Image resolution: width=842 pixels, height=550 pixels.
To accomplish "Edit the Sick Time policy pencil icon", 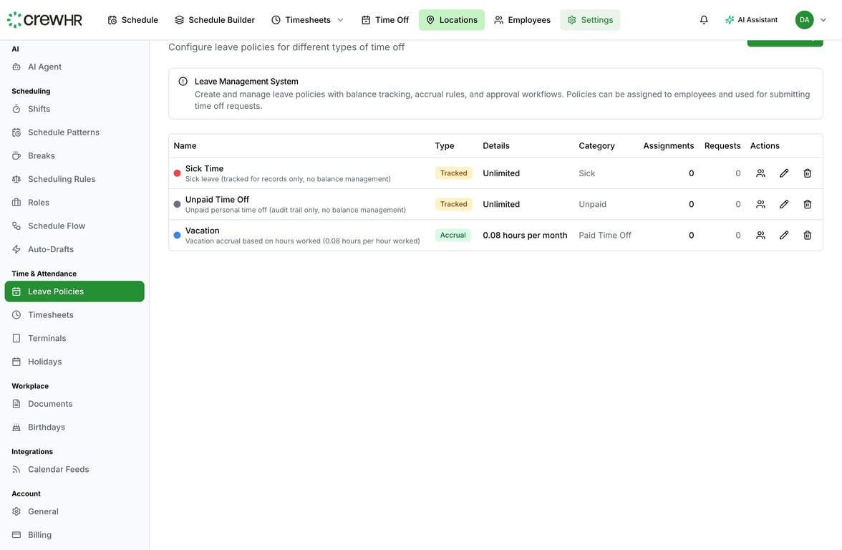I will 784,173.
